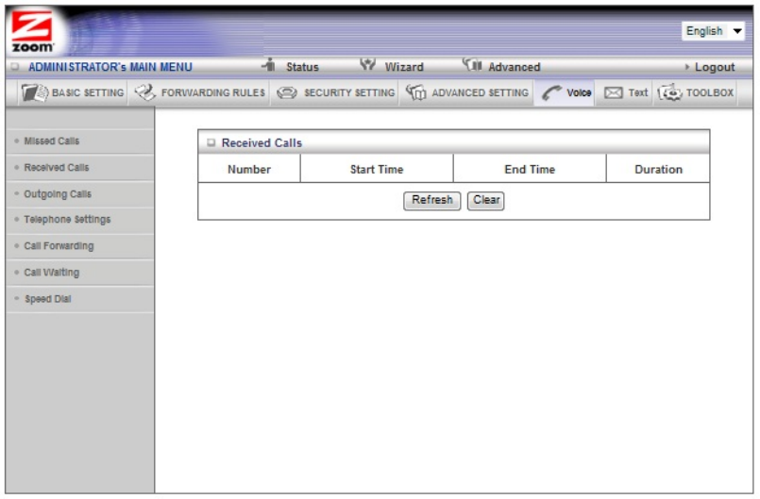Click the Logout arrow icon
Image resolution: width=760 pixels, height=499 pixels.
[686, 67]
